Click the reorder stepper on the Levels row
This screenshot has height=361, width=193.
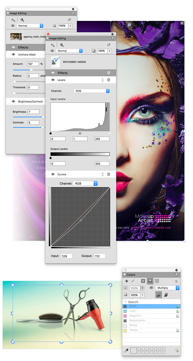click(103, 80)
